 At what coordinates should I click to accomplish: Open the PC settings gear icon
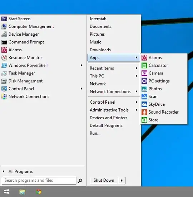pos(144,81)
